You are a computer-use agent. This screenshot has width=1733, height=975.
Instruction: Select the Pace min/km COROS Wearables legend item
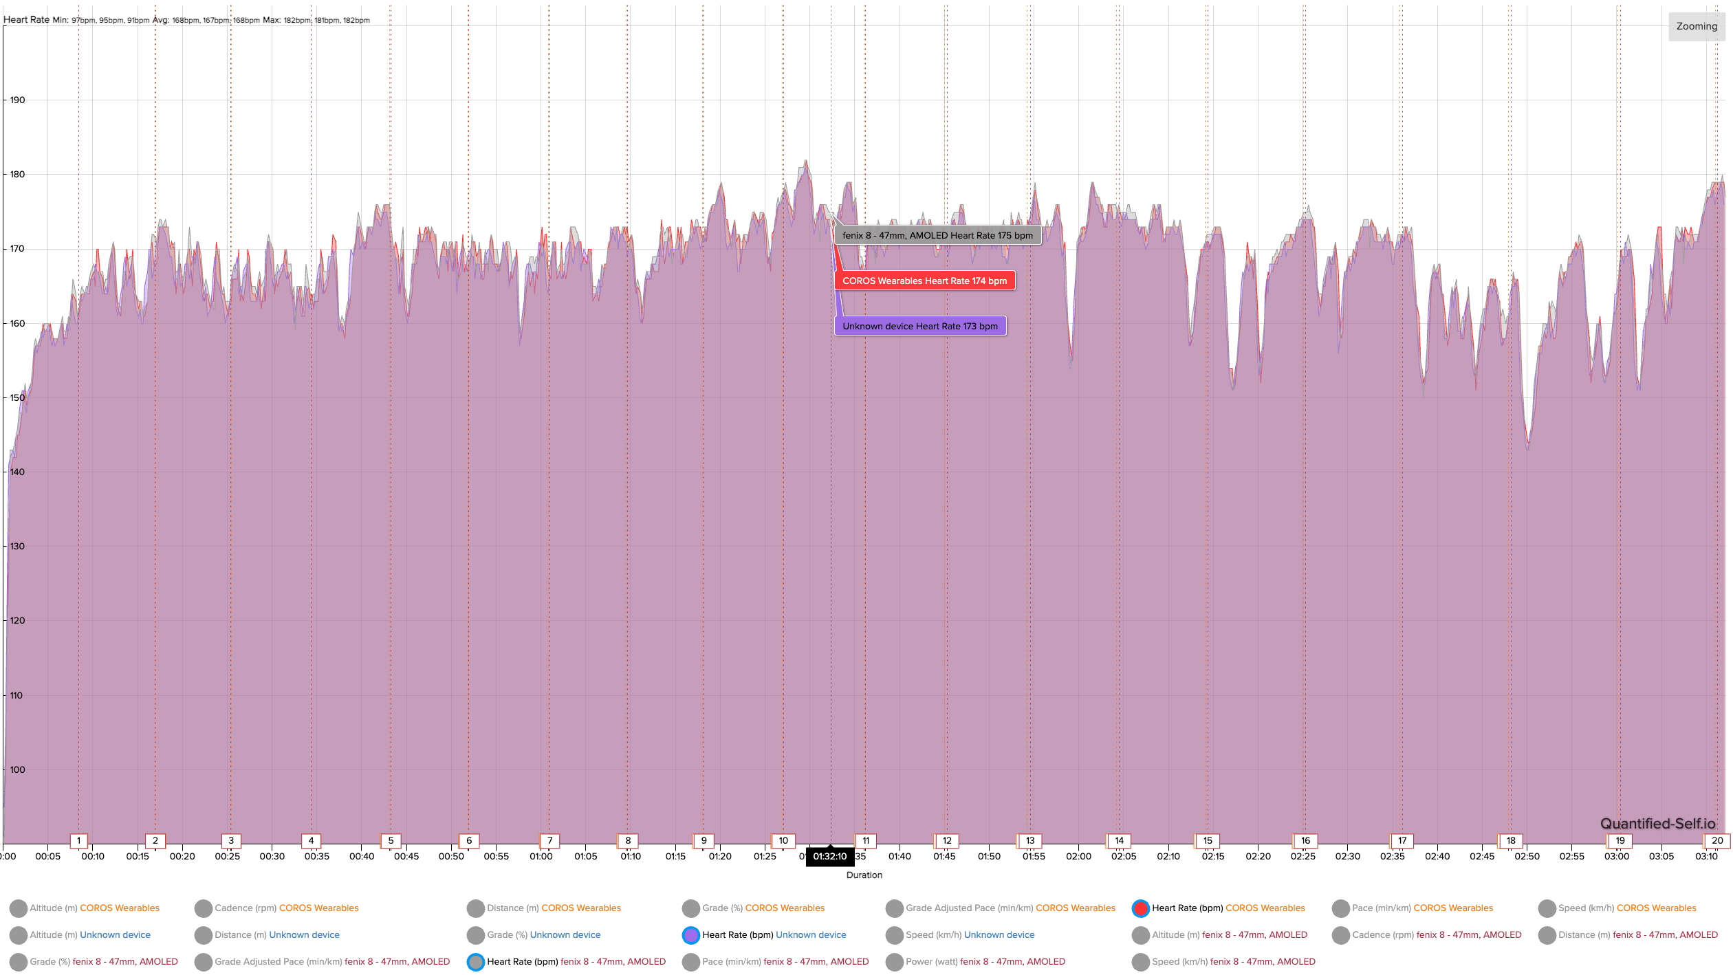point(1417,908)
